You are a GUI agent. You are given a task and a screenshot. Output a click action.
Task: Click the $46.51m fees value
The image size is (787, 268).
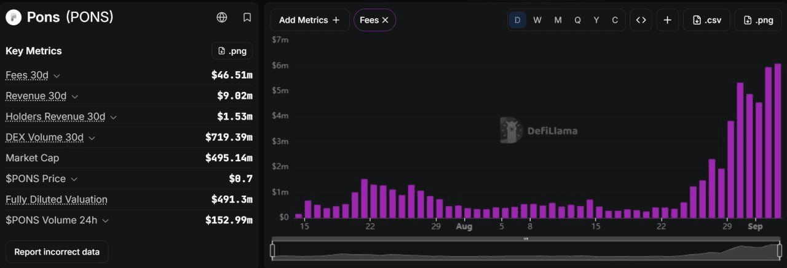tap(232, 75)
